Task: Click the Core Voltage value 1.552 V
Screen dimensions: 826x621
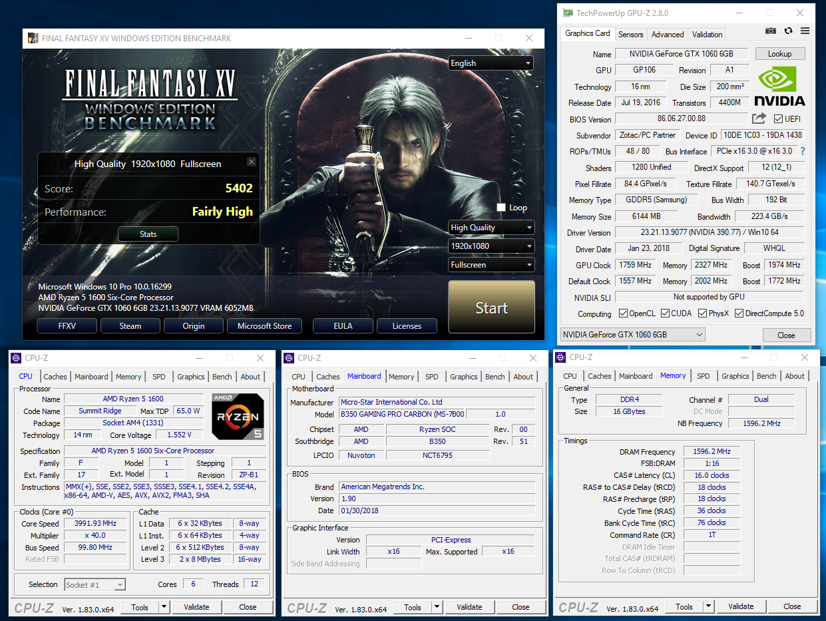Action: [179, 435]
